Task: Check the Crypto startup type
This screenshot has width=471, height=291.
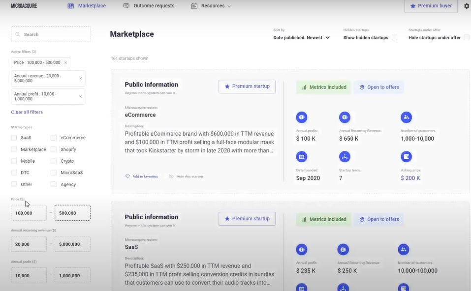Action: (x=54, y=161)
